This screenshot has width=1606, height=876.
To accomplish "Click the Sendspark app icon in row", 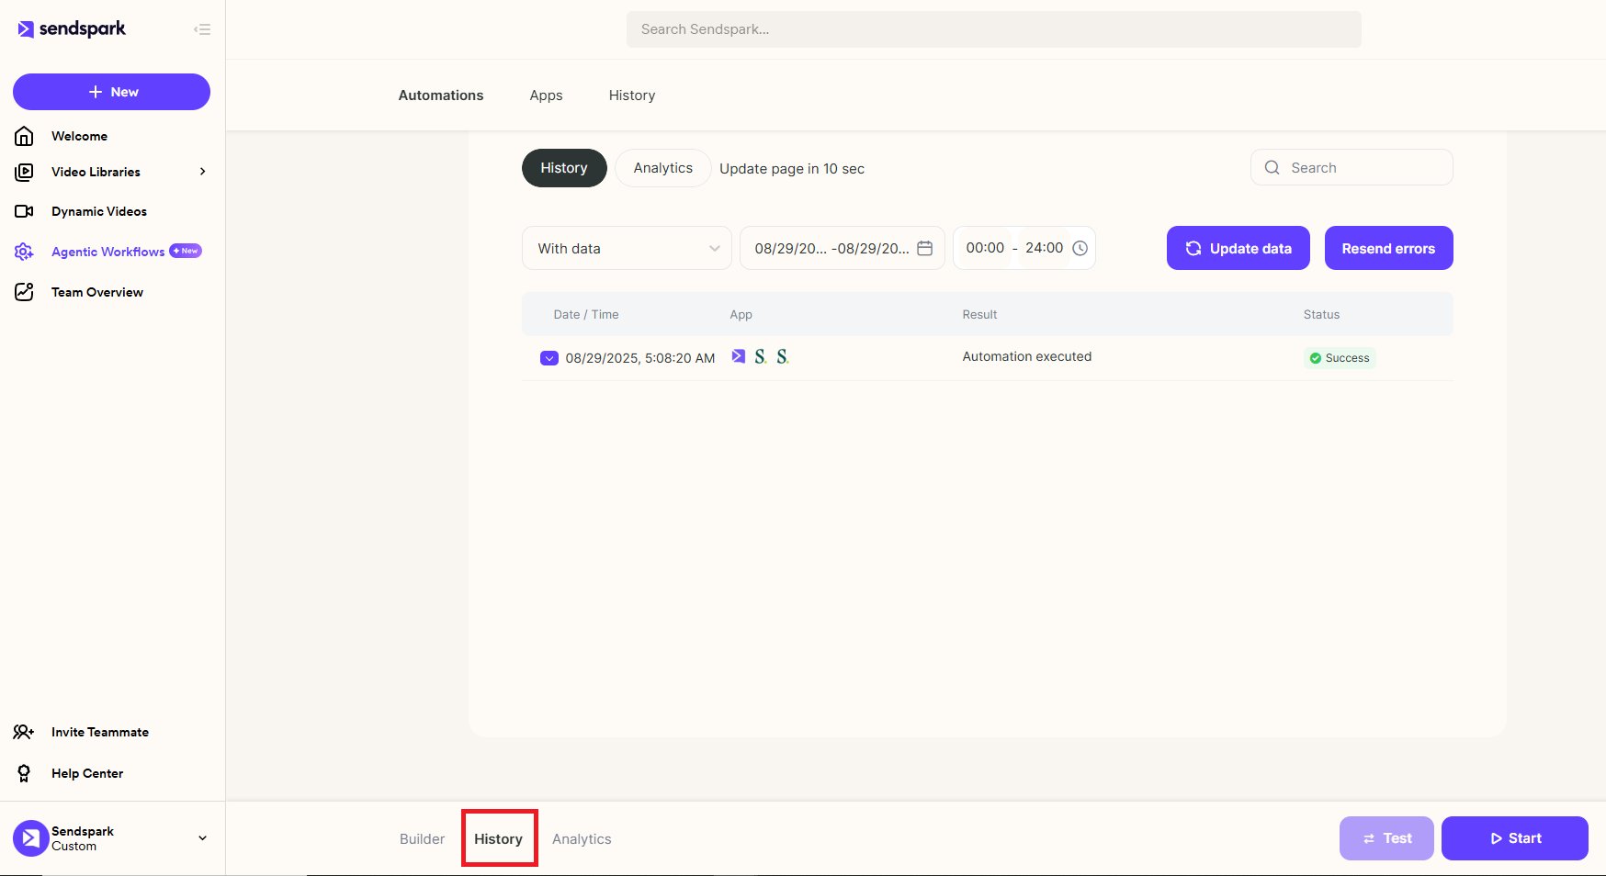I will pyautogui.click(x=739, y=356).
